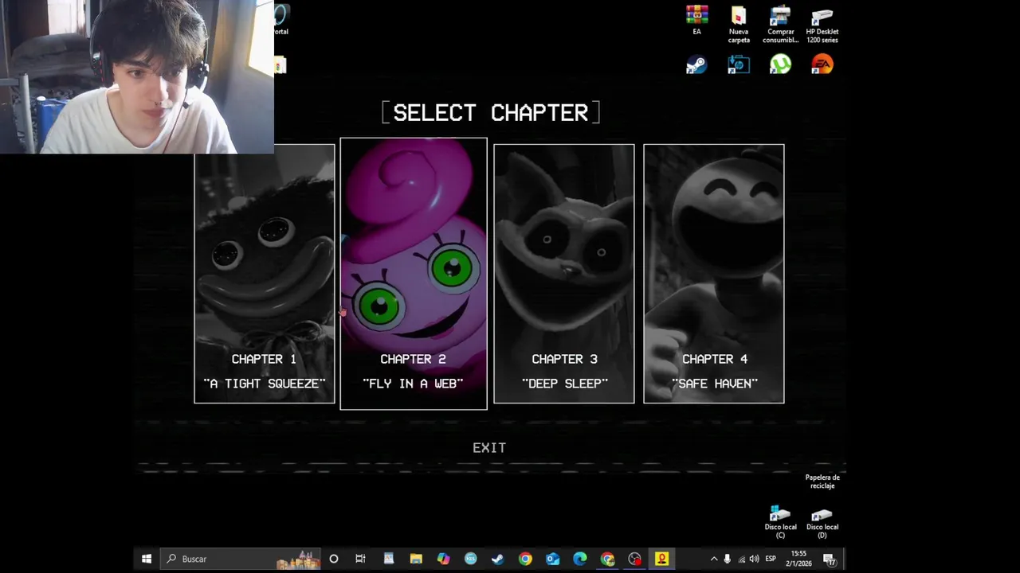The image size is (1020, 573).
Task: Click the EXIT button
Action: click(x=489, y=448)
